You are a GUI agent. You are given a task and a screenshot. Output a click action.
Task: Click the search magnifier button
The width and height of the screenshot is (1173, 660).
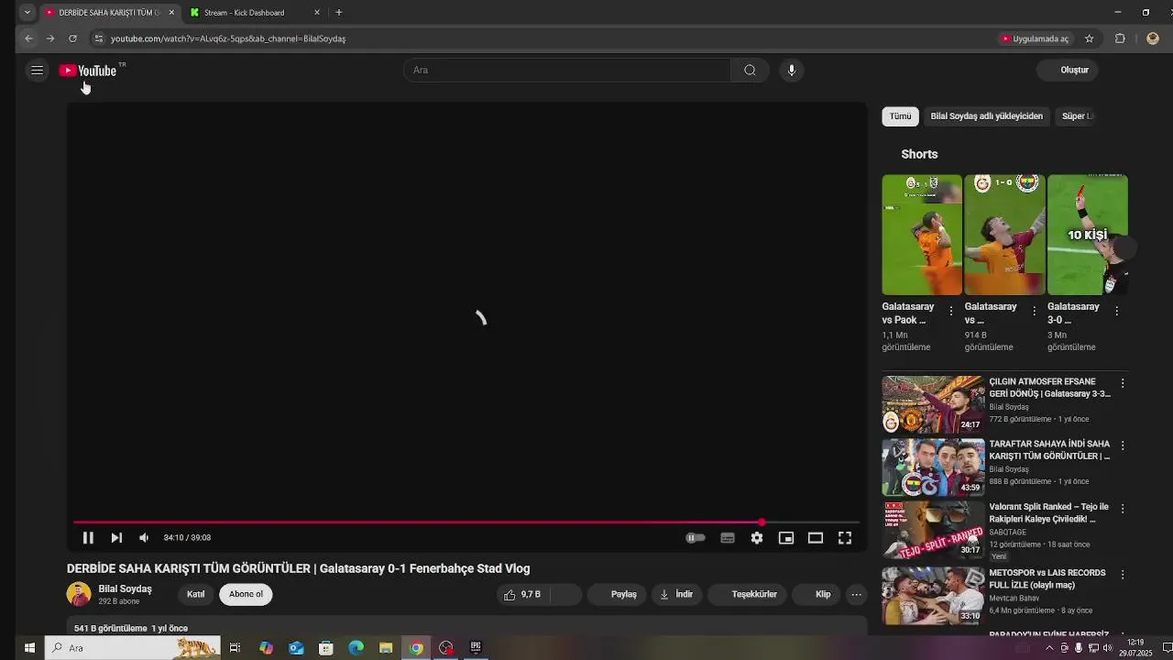tap(750, 70)
